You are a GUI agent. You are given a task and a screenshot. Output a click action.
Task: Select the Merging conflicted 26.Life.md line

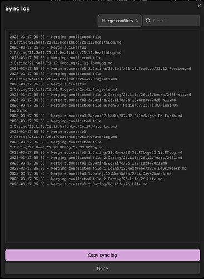[86, 179]
